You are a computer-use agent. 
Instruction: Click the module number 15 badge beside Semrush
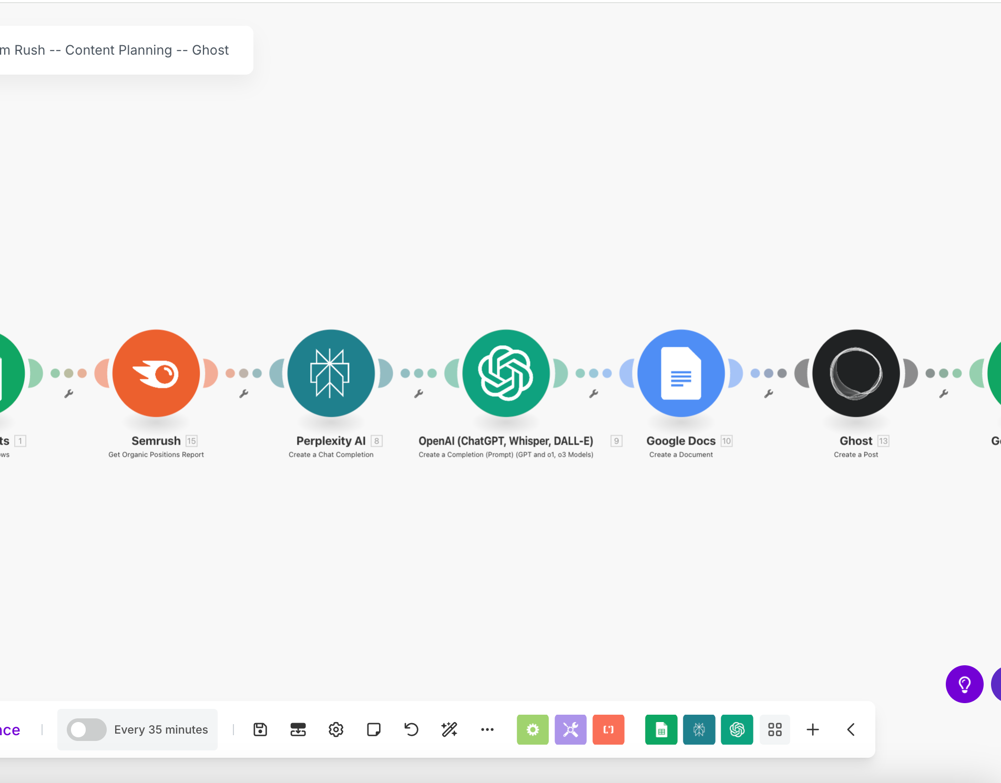point(191,441)
